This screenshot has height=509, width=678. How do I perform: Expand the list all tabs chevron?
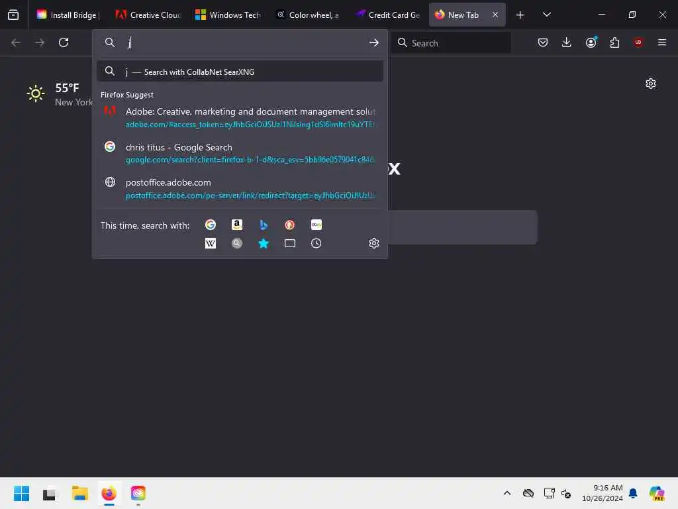[546, 15]
